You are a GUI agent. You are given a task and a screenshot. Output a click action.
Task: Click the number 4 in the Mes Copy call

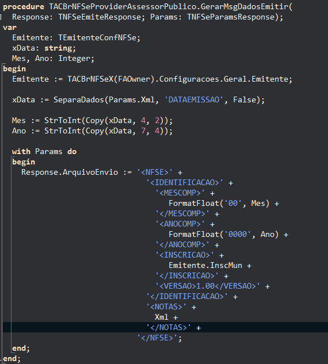tap(143, 120)
